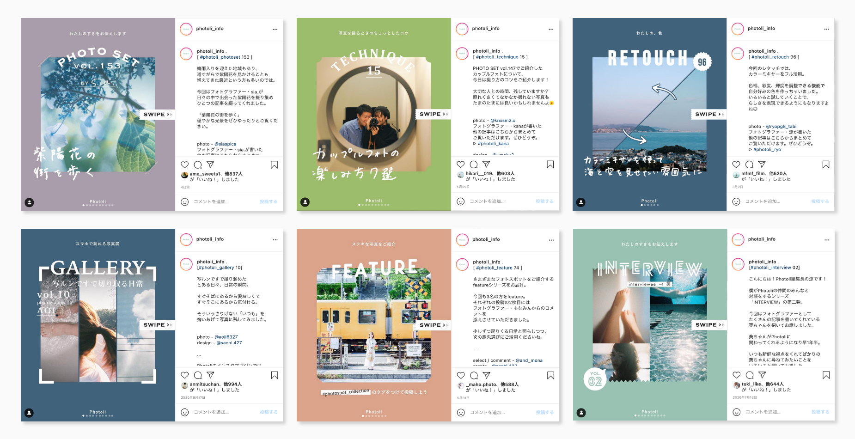Like the FEATURE 74 post with the heart icon

coord(461,375)
